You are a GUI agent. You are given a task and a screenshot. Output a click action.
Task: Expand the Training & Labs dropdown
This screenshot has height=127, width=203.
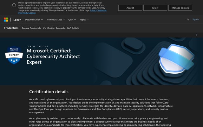[x=56, y=20]
